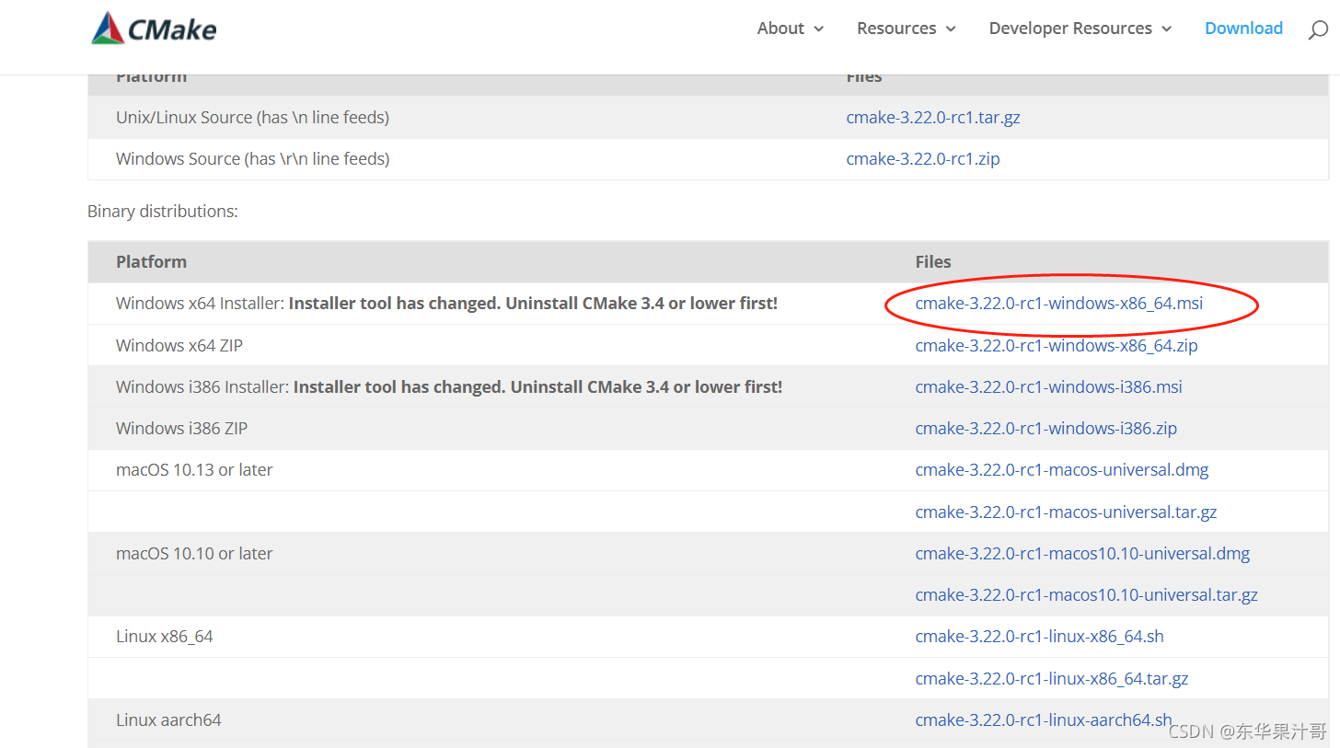Viewport: 1340px width, 748px height.
Task: Download cmake-3.22.0-rc1-windows-x86_64.msi installer
Action: (1058, 304)
